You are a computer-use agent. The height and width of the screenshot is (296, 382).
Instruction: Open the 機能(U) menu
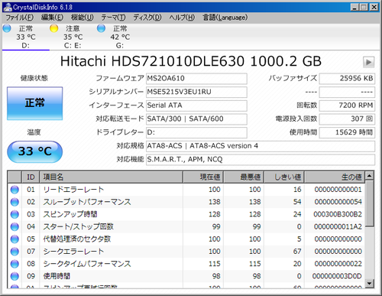(82, 18)
